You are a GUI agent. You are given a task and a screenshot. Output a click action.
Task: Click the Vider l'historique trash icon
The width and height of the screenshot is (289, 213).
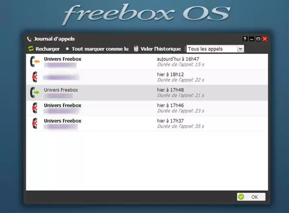136,49
